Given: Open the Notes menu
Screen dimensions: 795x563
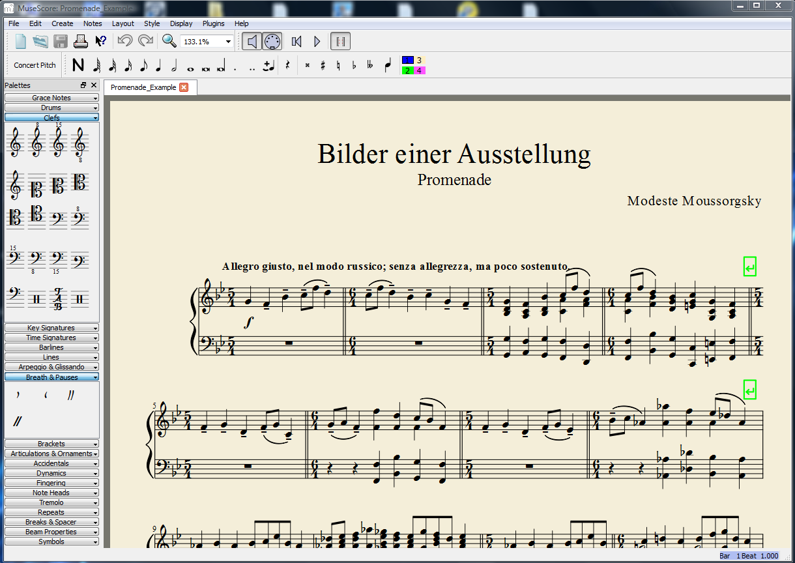Looking at the screenshot, I should tap(93, 23).
